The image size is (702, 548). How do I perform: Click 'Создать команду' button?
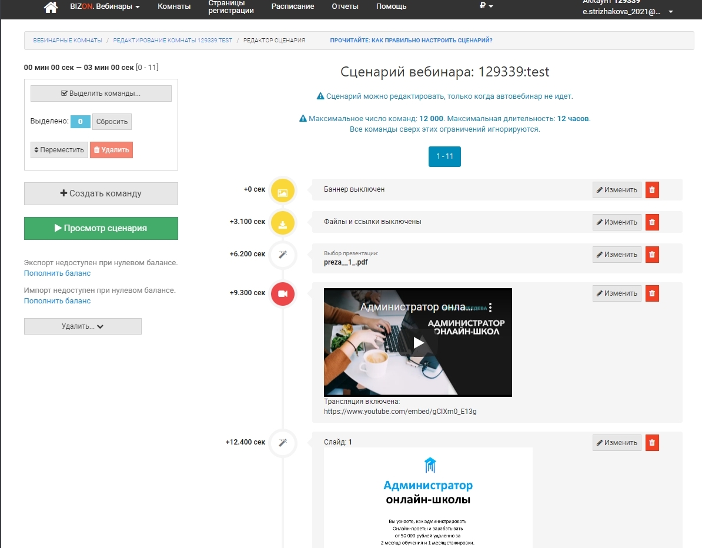click(x=101, y=193)
